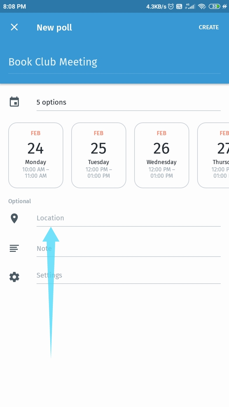Tap the battery indicator in status bar

click(215, 6)
